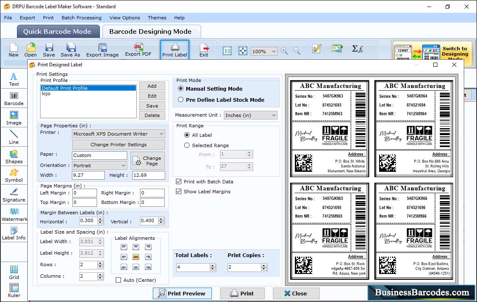Add a Signature element
477x302 pixels.
(14, 195)
